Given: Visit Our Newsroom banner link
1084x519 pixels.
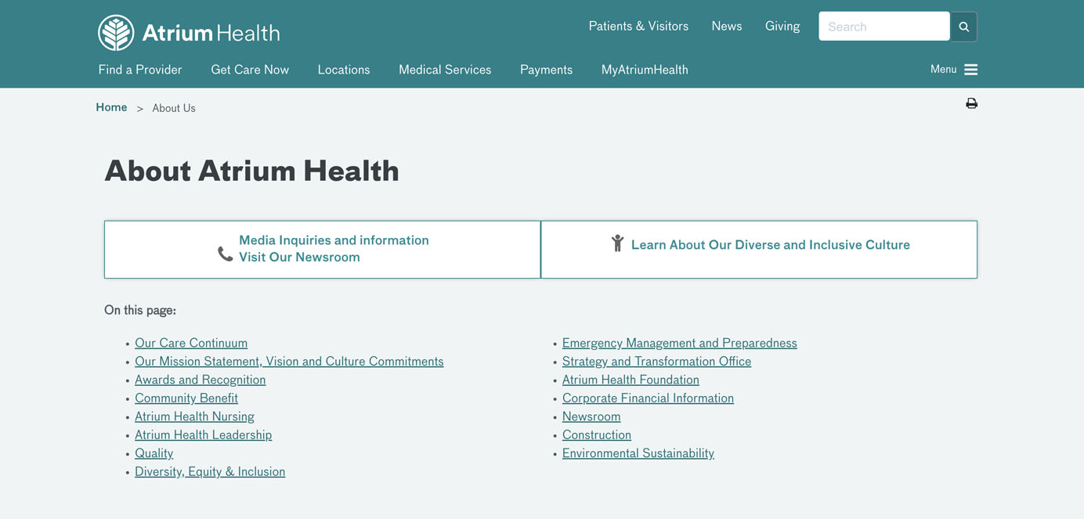Looking at the screenshot, I should point(299,257).
